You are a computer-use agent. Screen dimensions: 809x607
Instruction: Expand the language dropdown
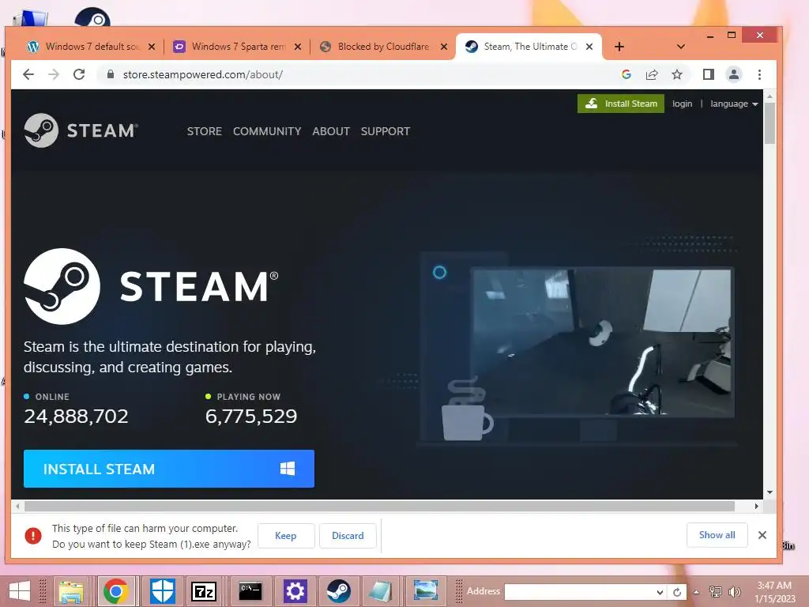pos(734,104)
